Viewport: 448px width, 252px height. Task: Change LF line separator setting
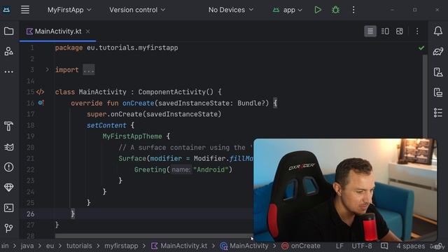click(x=339, y=246)
